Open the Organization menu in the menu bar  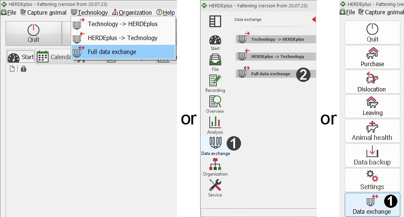tap(132, 12)
